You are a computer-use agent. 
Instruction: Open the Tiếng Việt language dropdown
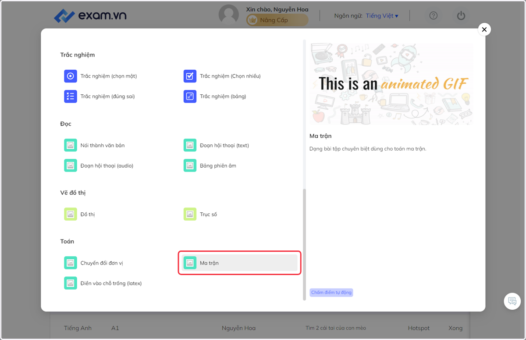pos(382,16)
